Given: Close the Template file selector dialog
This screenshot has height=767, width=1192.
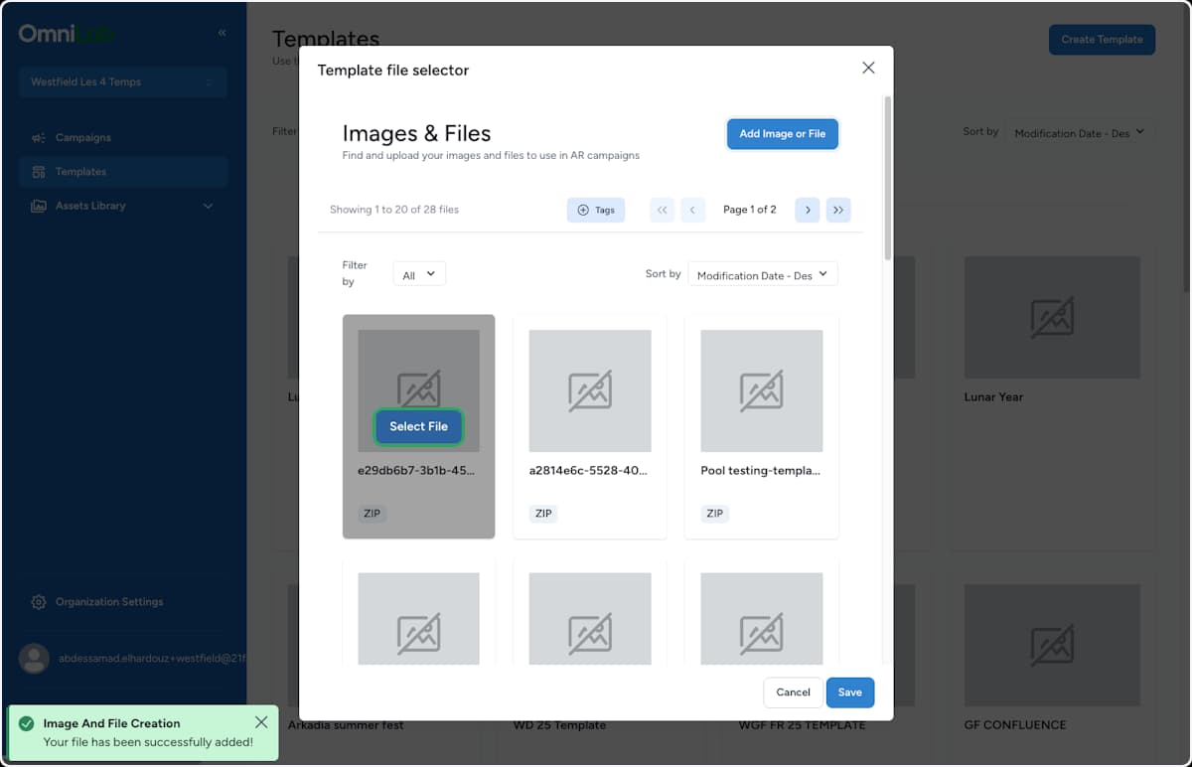Looking at the screenshot, I should (x=868, y=69).
